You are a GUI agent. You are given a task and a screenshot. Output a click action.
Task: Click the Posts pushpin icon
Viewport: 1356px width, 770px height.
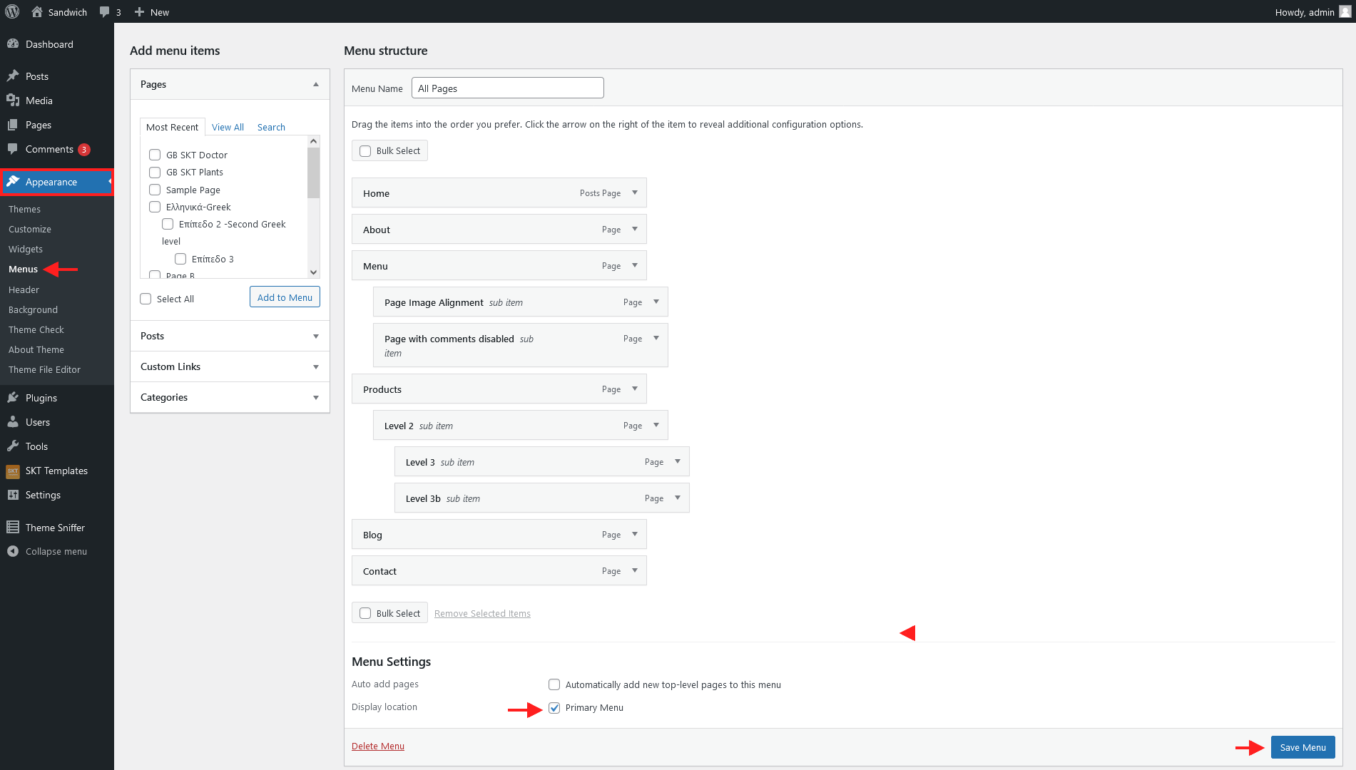point(13,76)
